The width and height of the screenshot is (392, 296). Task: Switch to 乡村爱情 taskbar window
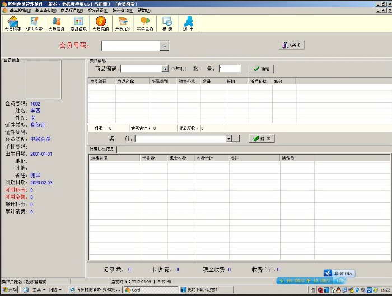[x=96, y=290]
